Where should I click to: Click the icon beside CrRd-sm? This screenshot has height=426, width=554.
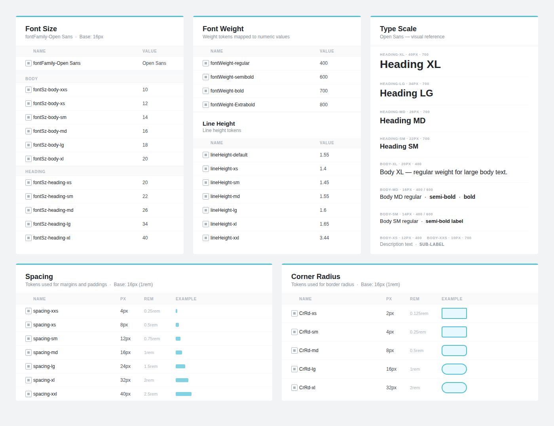click(294, 332)
